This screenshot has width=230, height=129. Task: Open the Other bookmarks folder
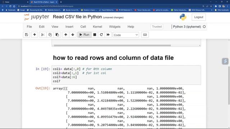click(222, 10)
